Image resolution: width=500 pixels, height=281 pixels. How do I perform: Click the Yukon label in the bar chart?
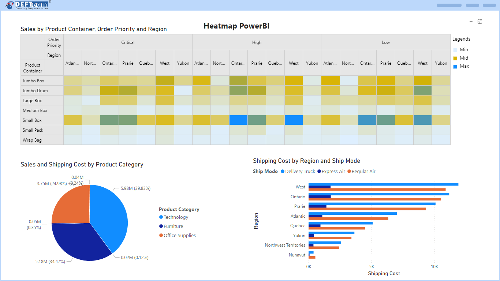[x=299, y=236]
